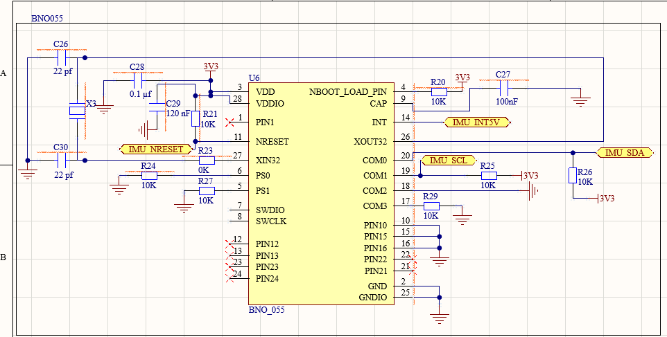Screen dimensions: 667x337
Task: Select the BNO055 sheet title text
Action: (x=48, y=19)
